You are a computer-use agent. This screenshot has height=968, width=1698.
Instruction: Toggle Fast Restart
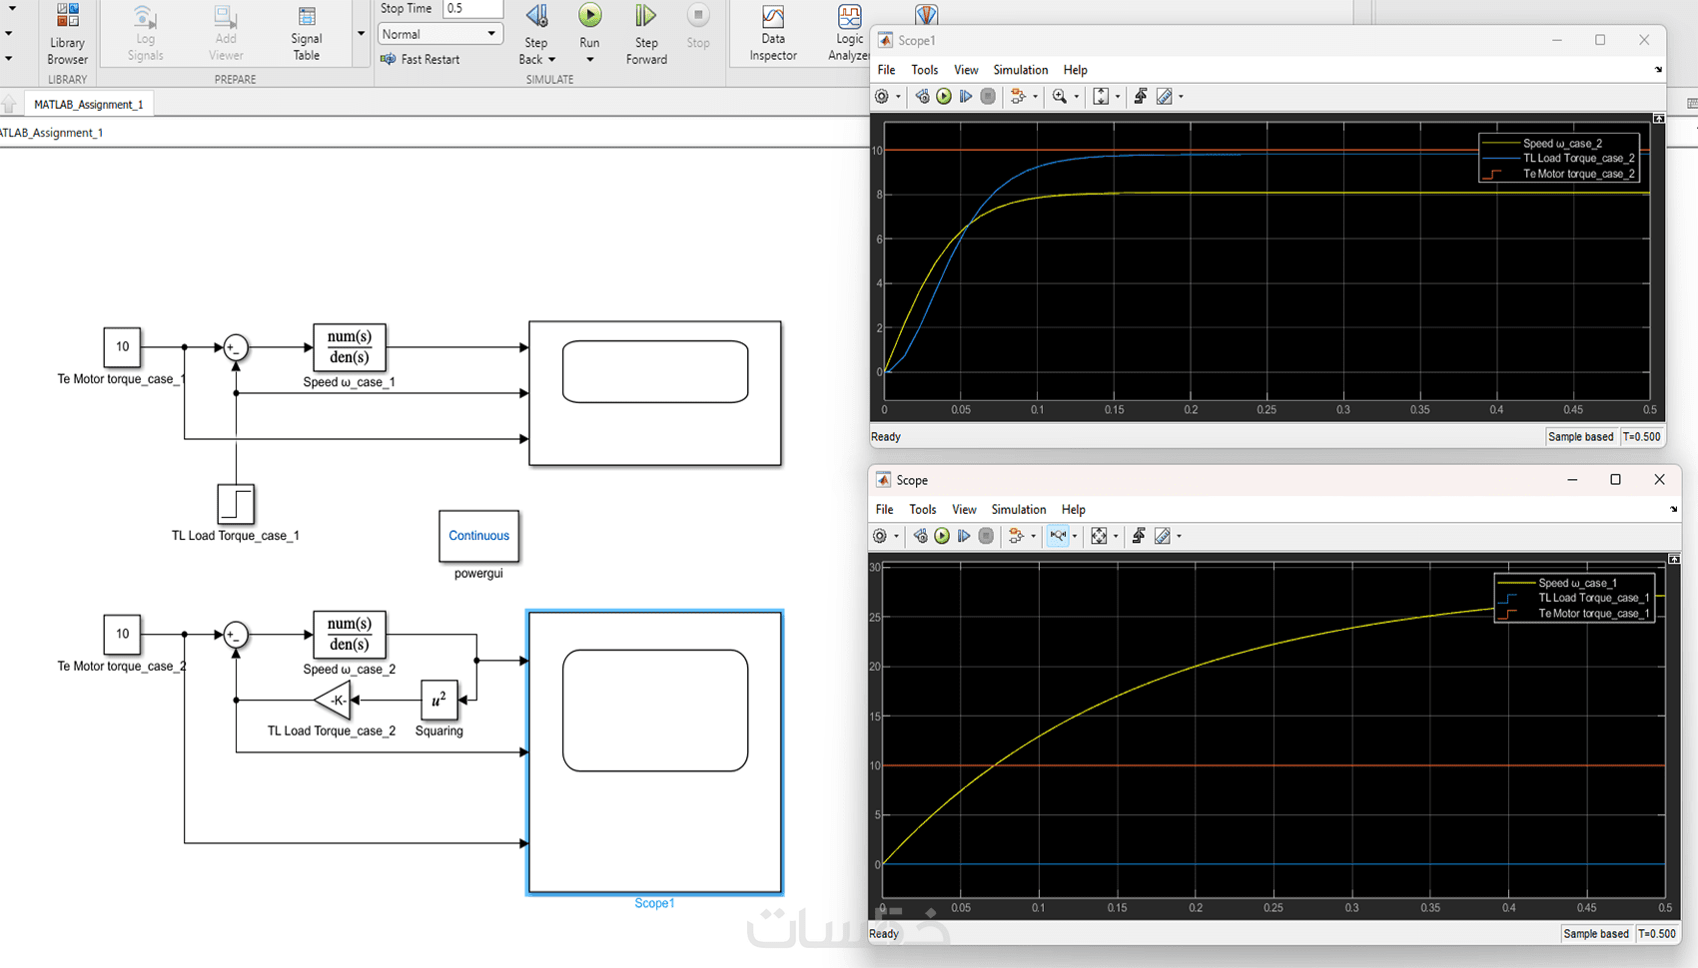tap(421, 60)
